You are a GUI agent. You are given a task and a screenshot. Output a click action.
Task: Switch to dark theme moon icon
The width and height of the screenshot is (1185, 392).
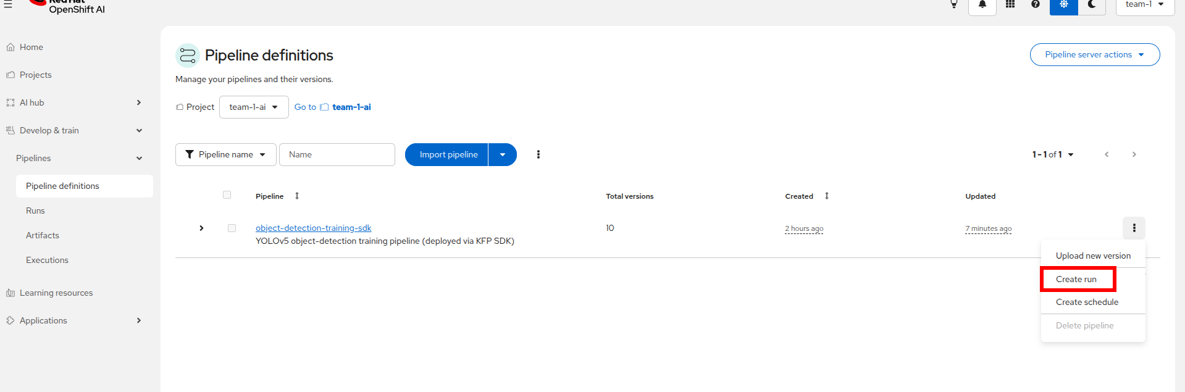tap(1092, 5)
